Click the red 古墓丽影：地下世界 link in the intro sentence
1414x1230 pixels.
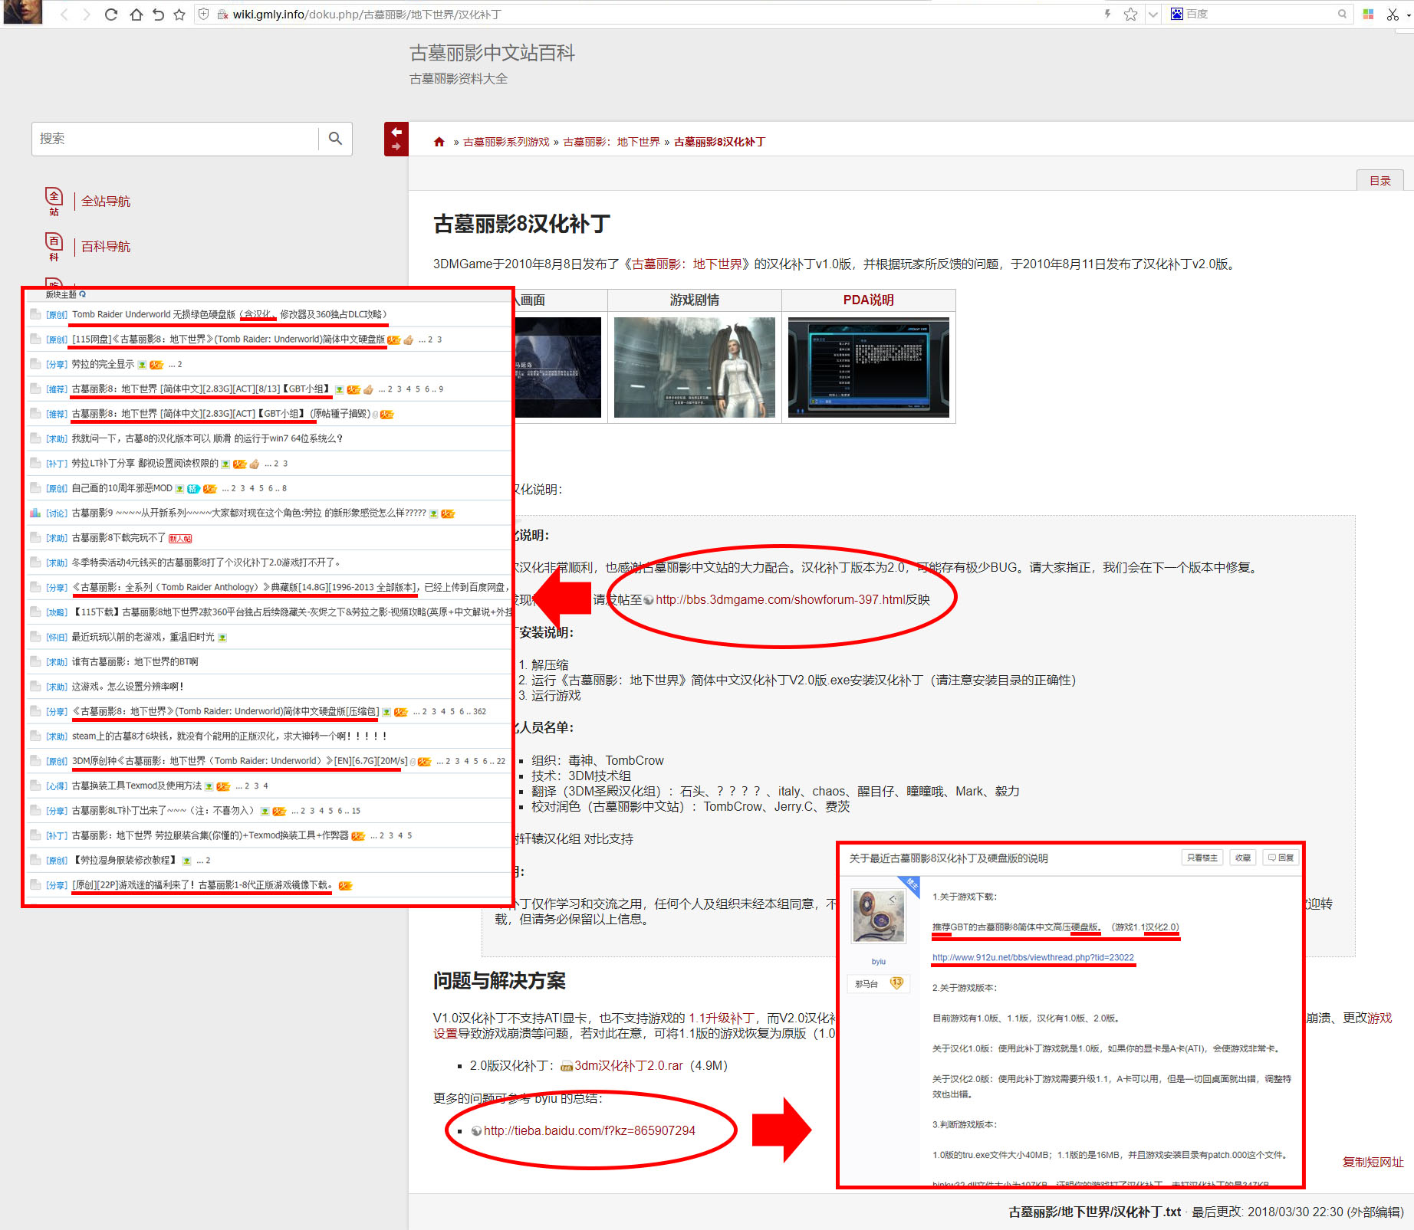click(687, 264)
